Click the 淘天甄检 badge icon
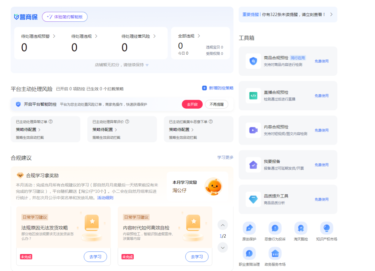This screenshot has height=271, width=375. click(x=301, y=228)
